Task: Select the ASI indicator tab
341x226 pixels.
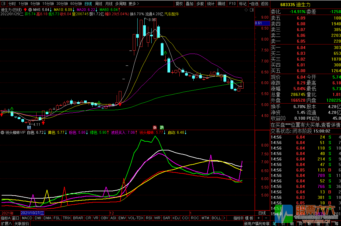Action: (113, 218)
